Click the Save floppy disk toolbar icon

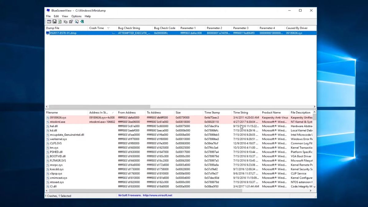pos(54,22)
